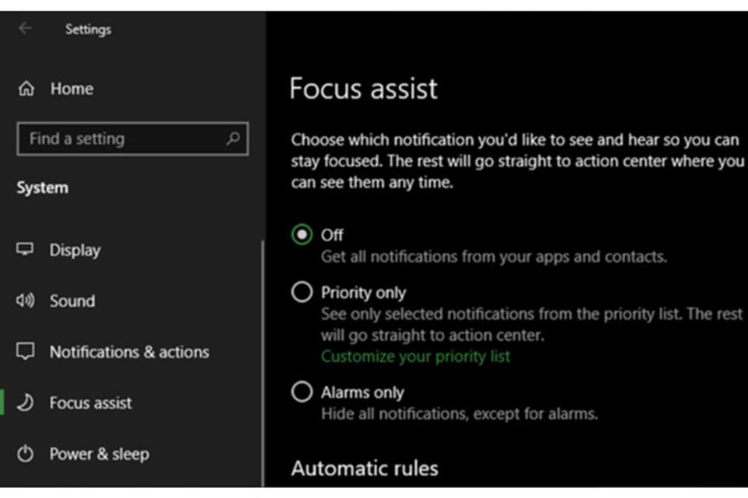Click the Display monitor icon
Screen dimensions: 748x498
tap(25, 249)
